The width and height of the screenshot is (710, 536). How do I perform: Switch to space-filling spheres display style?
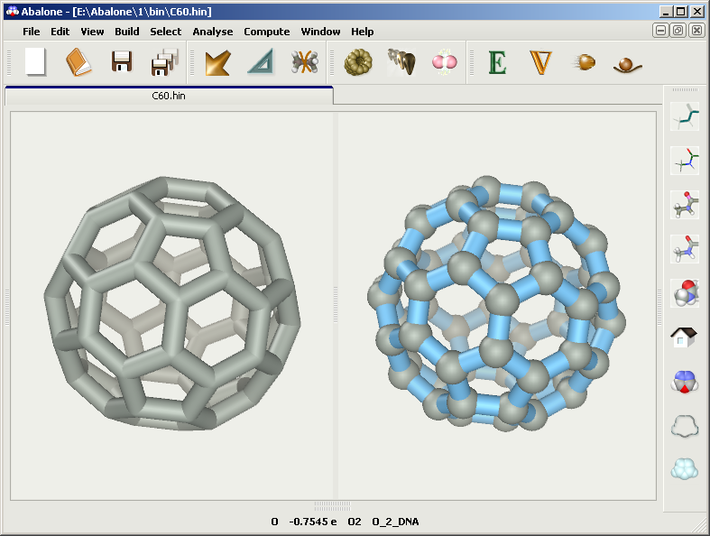click(x=685, y=293)
